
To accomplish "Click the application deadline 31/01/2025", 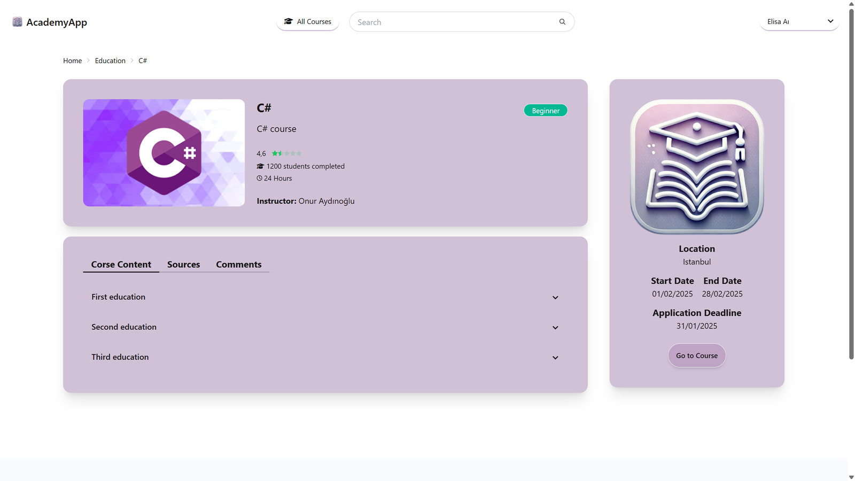I will pyautogui.click(x=697, y=326).
